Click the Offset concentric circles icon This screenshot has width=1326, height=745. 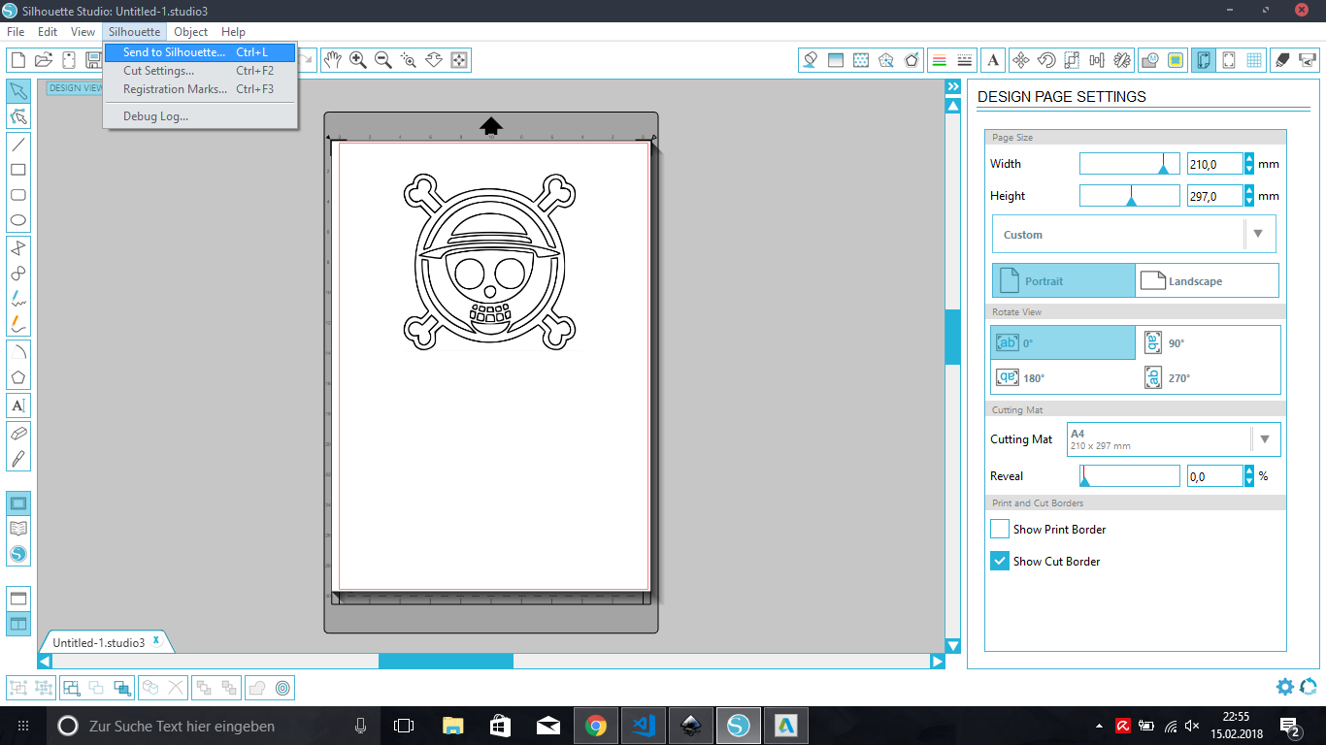tap(282, 688)
